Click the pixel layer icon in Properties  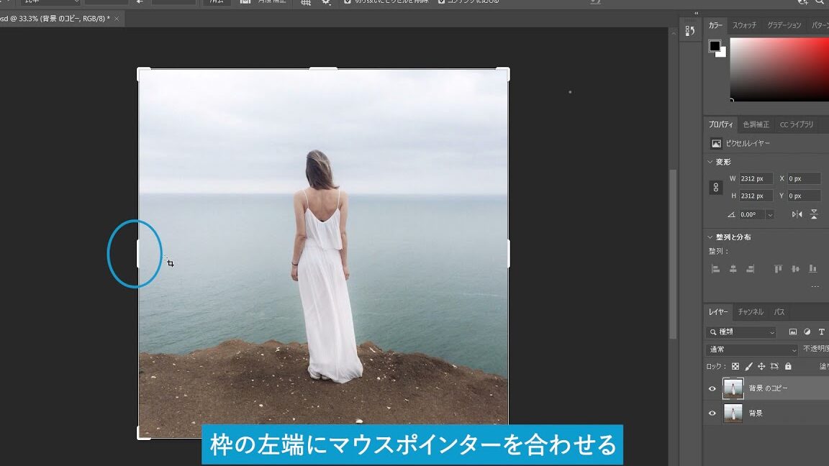(x=716, y=143)
